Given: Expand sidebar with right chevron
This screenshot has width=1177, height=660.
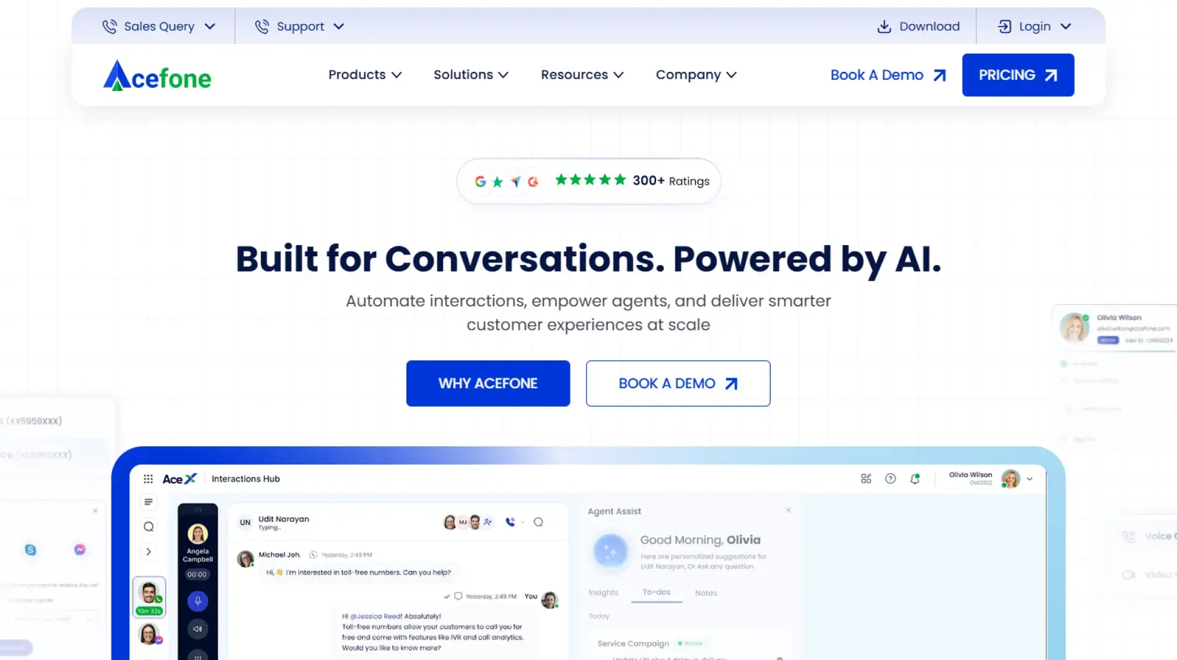Looking at the screenshot, I should point(148,552).
